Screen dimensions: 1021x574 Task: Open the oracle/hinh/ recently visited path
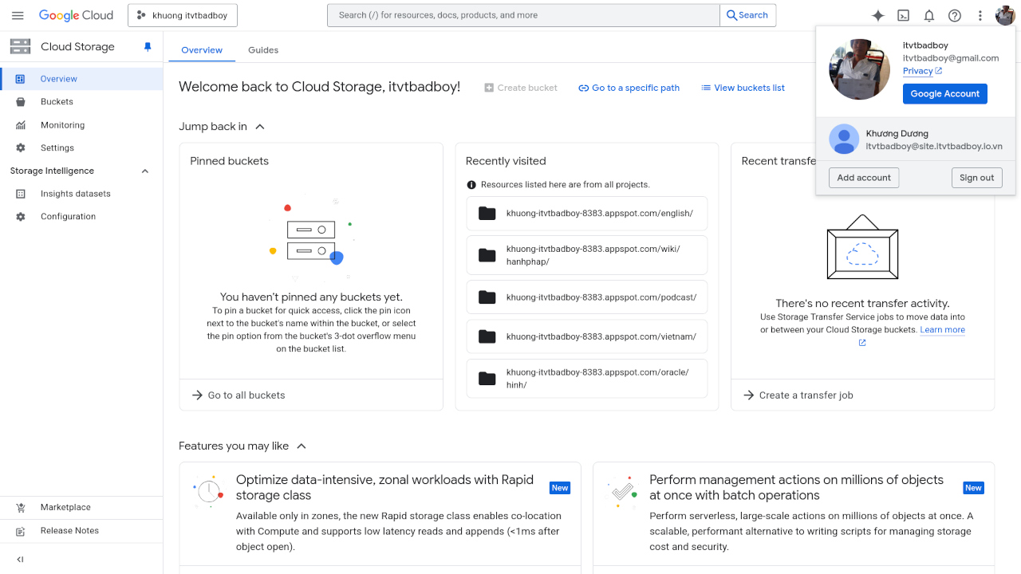click(x=587, y=379)
